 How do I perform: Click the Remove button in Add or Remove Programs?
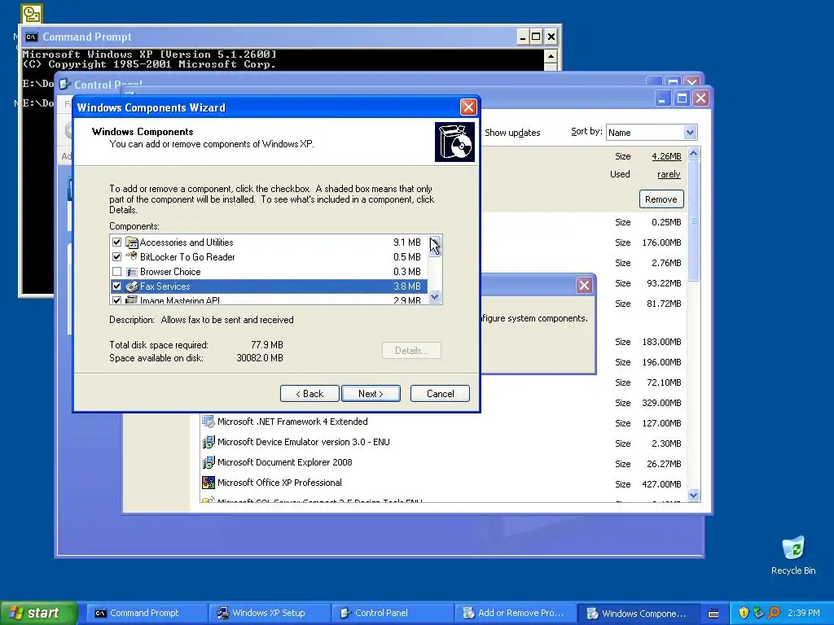[661, 199]
